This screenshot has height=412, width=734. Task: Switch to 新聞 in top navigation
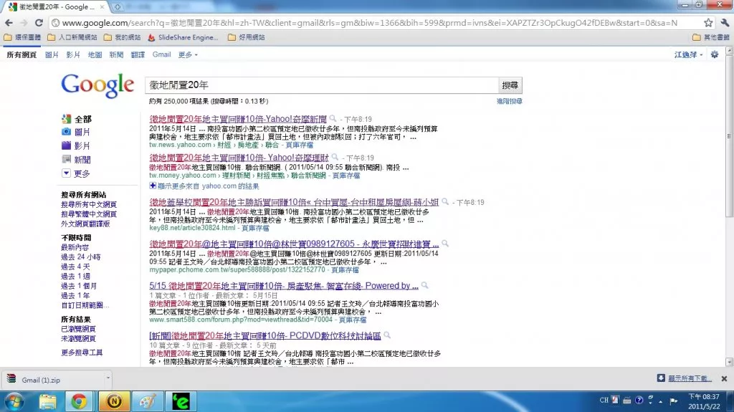coord(117,54)
